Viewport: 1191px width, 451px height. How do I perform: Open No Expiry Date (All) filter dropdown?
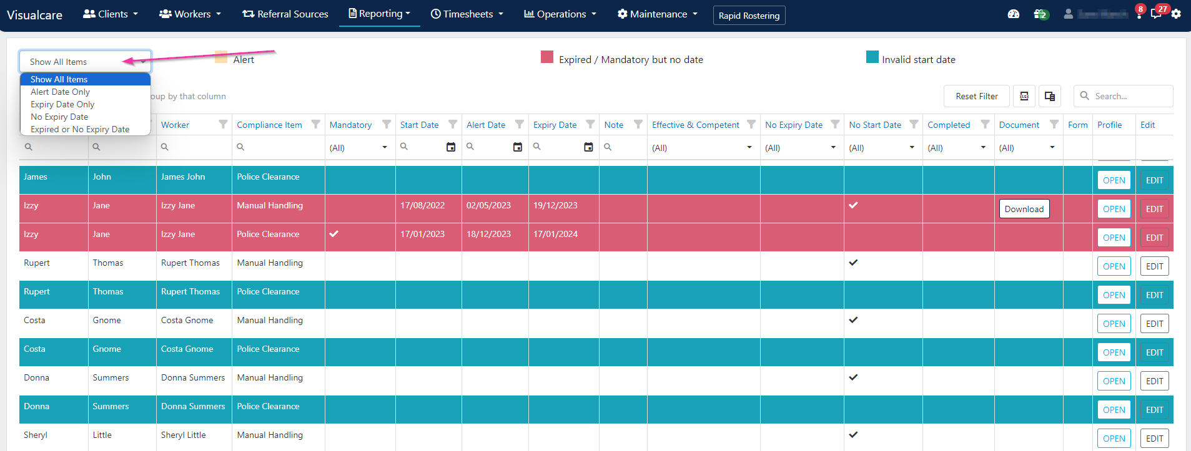click(801, 148)
